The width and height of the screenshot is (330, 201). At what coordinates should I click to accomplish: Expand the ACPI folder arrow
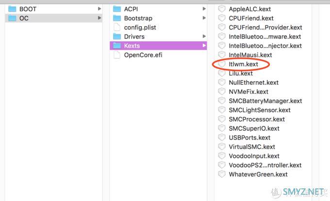point(204,9)
